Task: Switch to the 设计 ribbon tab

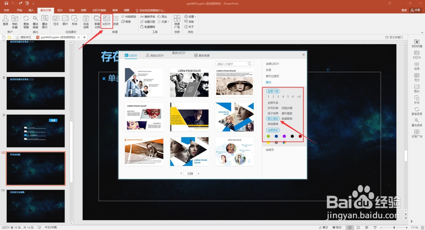Action: (x=60, y=10)
